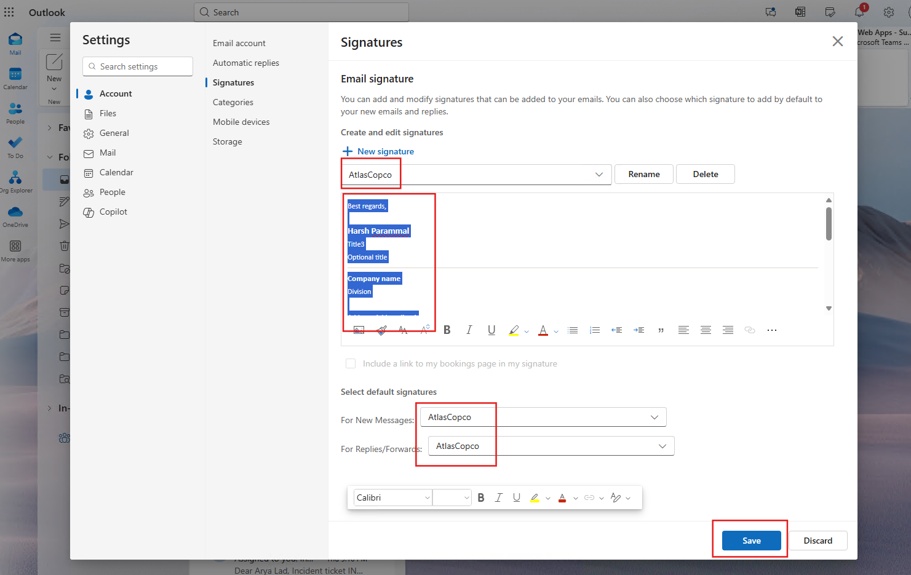Open the For Replies/Forwards signature dropdown
The image size is (911, 575).
pyautogui.click(x=662, y=446)
